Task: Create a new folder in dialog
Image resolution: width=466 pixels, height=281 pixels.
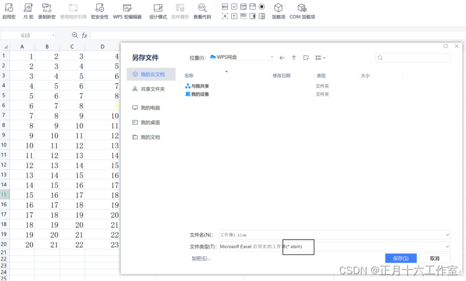Action: coord(306,58)
